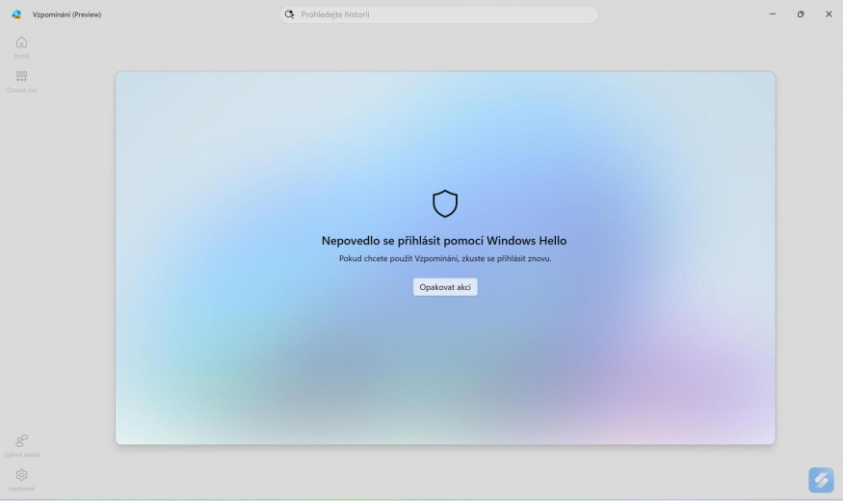
Task: Click the search magnifier icon
Action: click(x=290, y=14)
